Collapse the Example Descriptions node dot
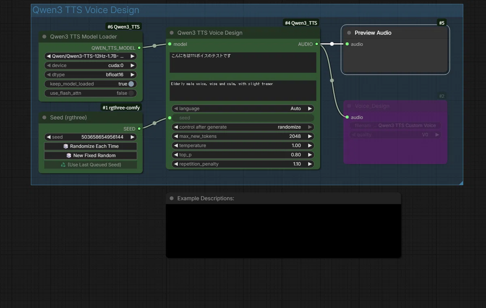This screenshot has height=308, width=486. coord(172,198)
